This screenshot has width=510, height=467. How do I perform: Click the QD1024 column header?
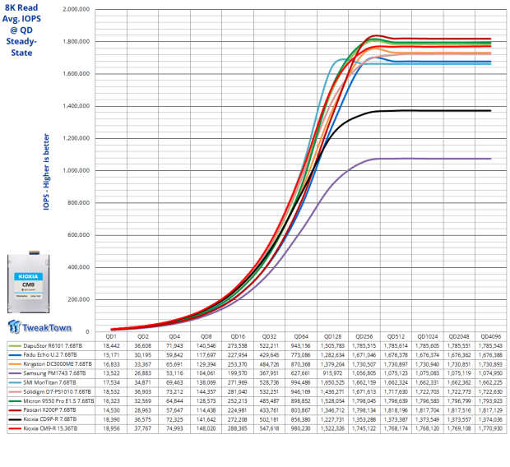428,336
